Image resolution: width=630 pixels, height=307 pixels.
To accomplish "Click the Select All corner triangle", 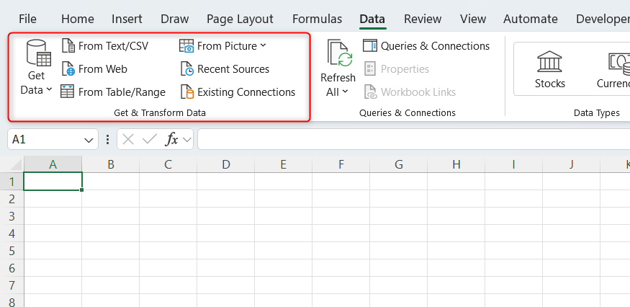I will (x=15, y=164).
